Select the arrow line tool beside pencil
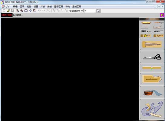Viewport: 165px width, 121px height. pyautogui.click(x=159, y=23)
